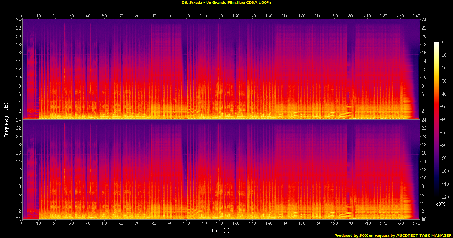Screen dimensions: 453x238
Task: Click the '-100' color scale label
Action: click(x=444, y=171)
